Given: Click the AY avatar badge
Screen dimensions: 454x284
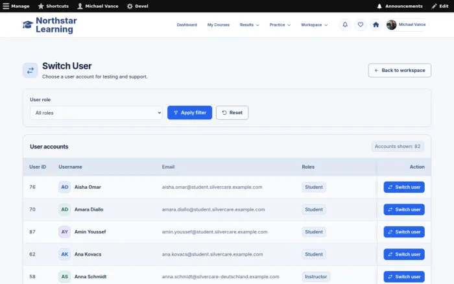Looking at the screenshot, I should click(65, 232).
